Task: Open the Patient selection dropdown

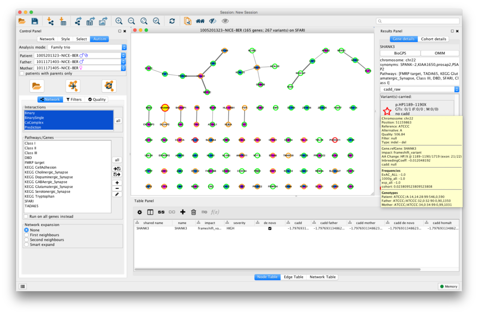Action: click(123, 56)
